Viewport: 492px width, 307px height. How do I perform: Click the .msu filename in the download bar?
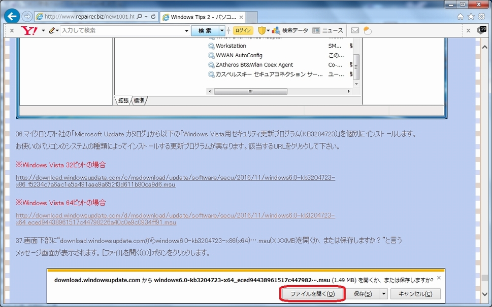coord(242,280)
